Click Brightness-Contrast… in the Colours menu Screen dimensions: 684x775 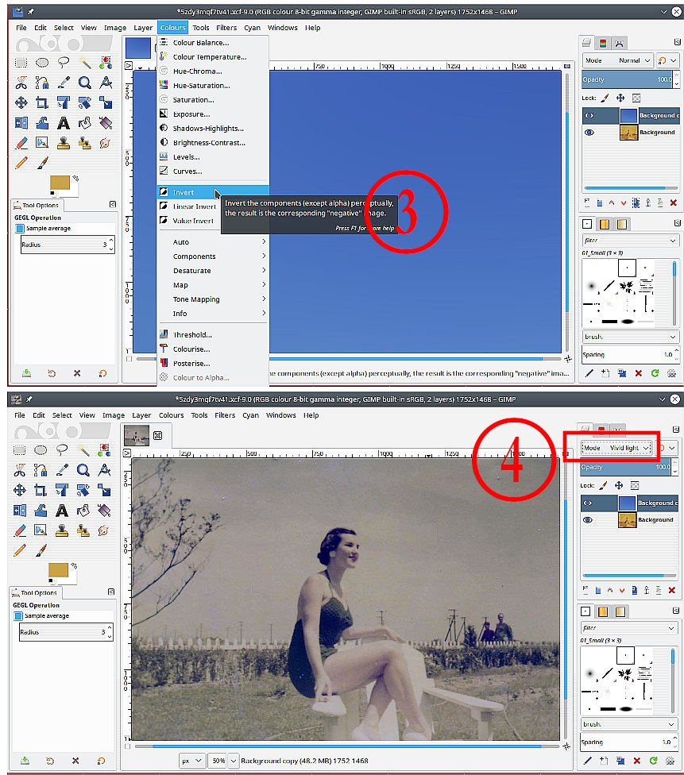[x=213, y=143]
